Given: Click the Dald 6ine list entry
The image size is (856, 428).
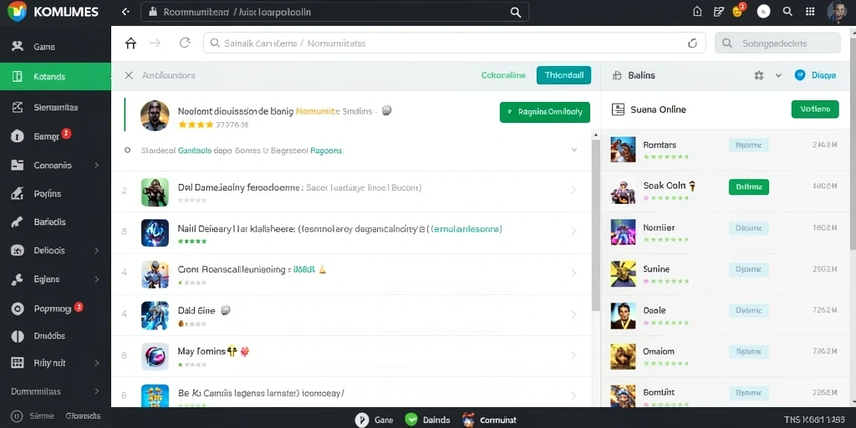Looking at the screenshot, I should click(x=352, y=315).
